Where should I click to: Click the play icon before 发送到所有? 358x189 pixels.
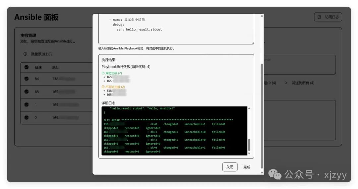pos(286,83)
